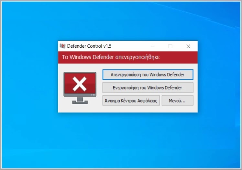The image size is (242, 170).
Task: Click the disabled maximize button
Action: (170, 46)
